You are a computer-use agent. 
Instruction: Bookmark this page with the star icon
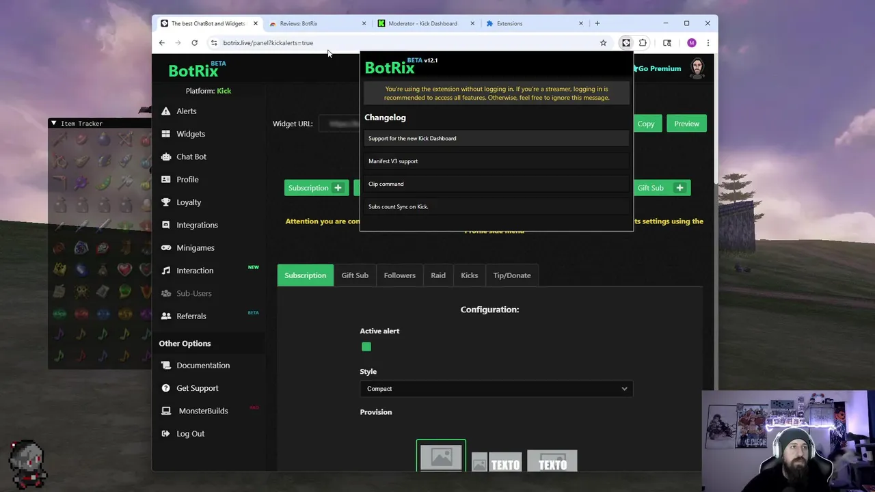click(603, 42)
